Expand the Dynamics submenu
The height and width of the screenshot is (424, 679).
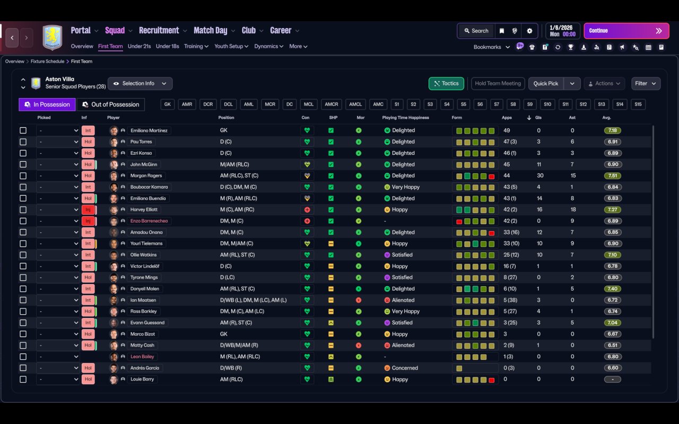[269, 46]
